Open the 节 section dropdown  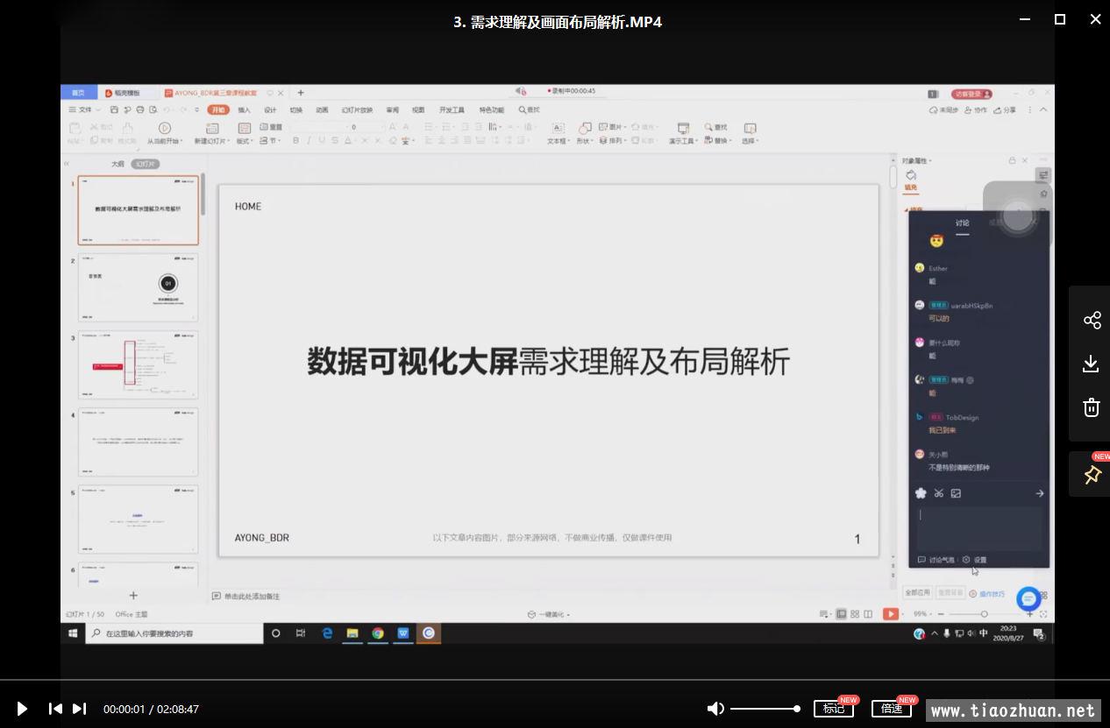(271, 140)
